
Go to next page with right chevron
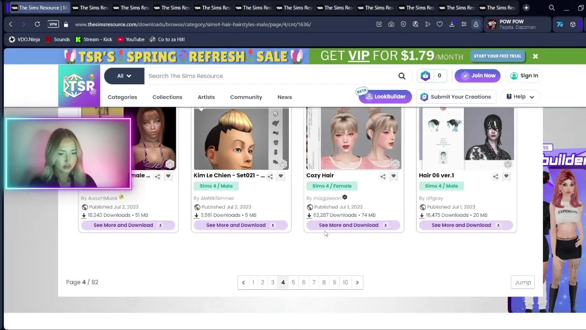357,282
